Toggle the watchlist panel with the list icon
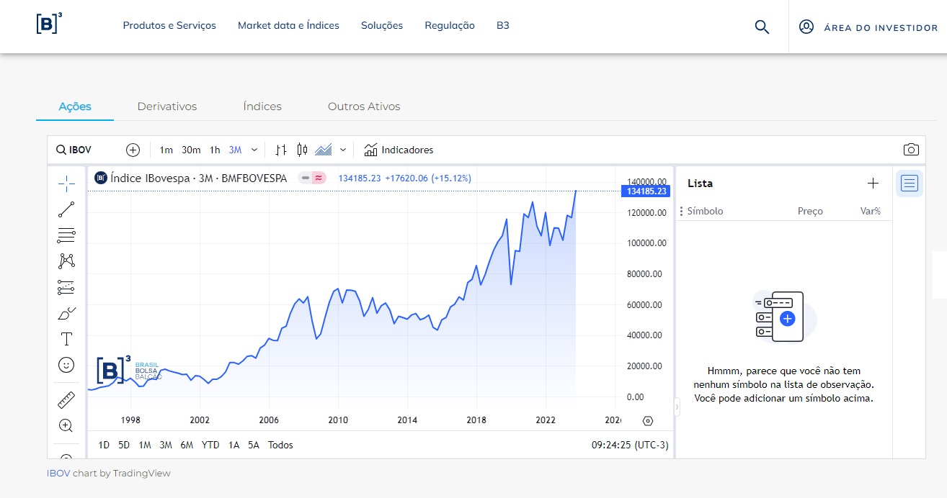 coord(909,183)
